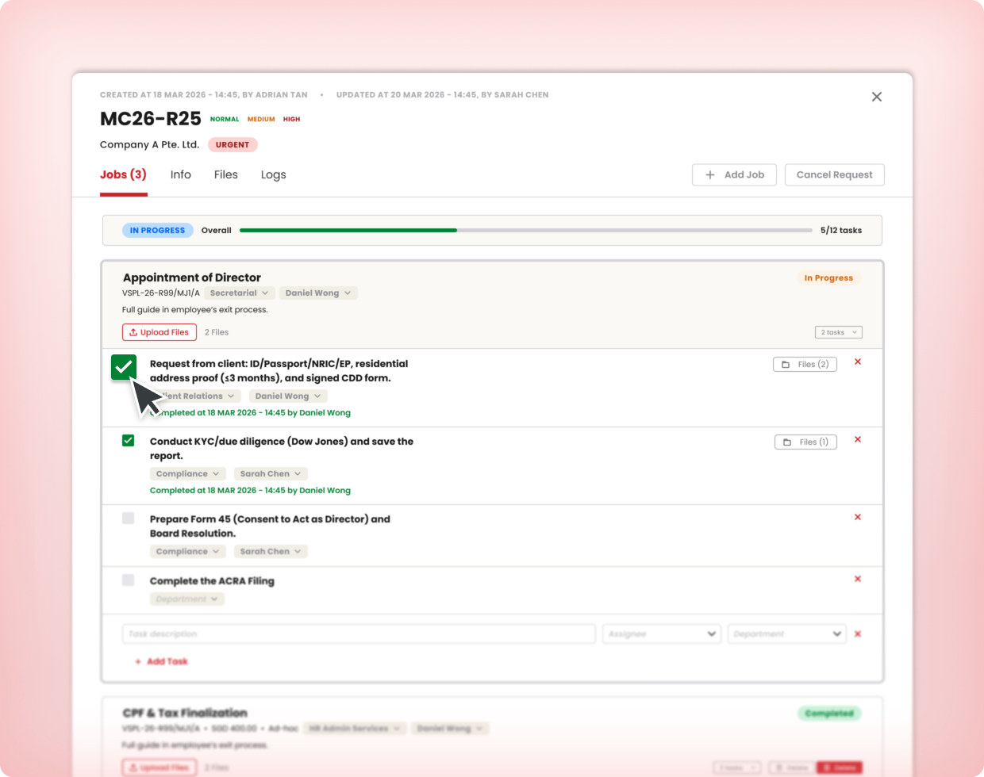This screenshot has height=777, width=984.
Task: Switch to the Files tab
Action: (x=226, y=174)
